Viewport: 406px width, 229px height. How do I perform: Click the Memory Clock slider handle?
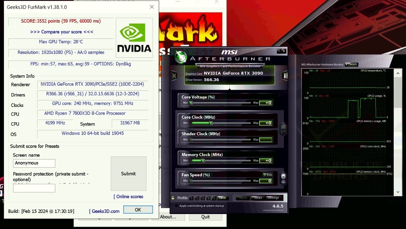point(203,161)
